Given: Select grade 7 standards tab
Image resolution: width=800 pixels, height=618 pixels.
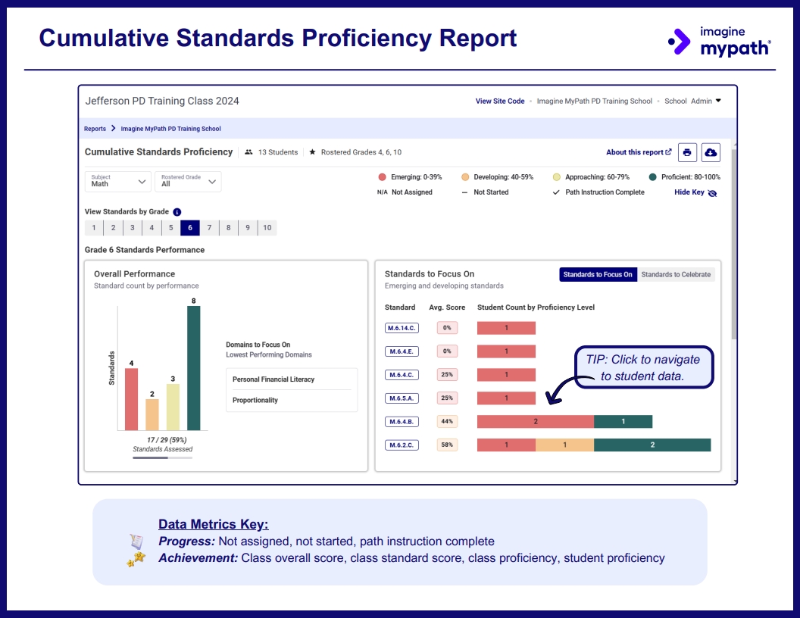Looking at the screenshot, I should click(x=209, y=228).
